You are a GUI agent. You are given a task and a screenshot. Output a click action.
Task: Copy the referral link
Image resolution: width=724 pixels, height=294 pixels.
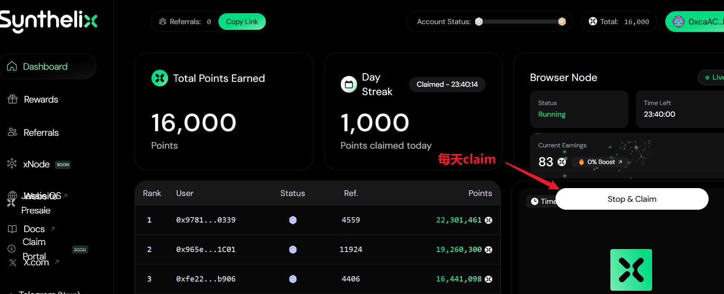pyautogui.click(x=242, y=22)
